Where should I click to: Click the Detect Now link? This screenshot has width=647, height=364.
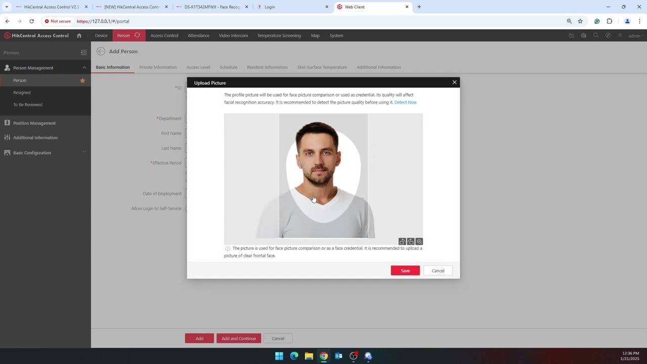pos(405,102)
